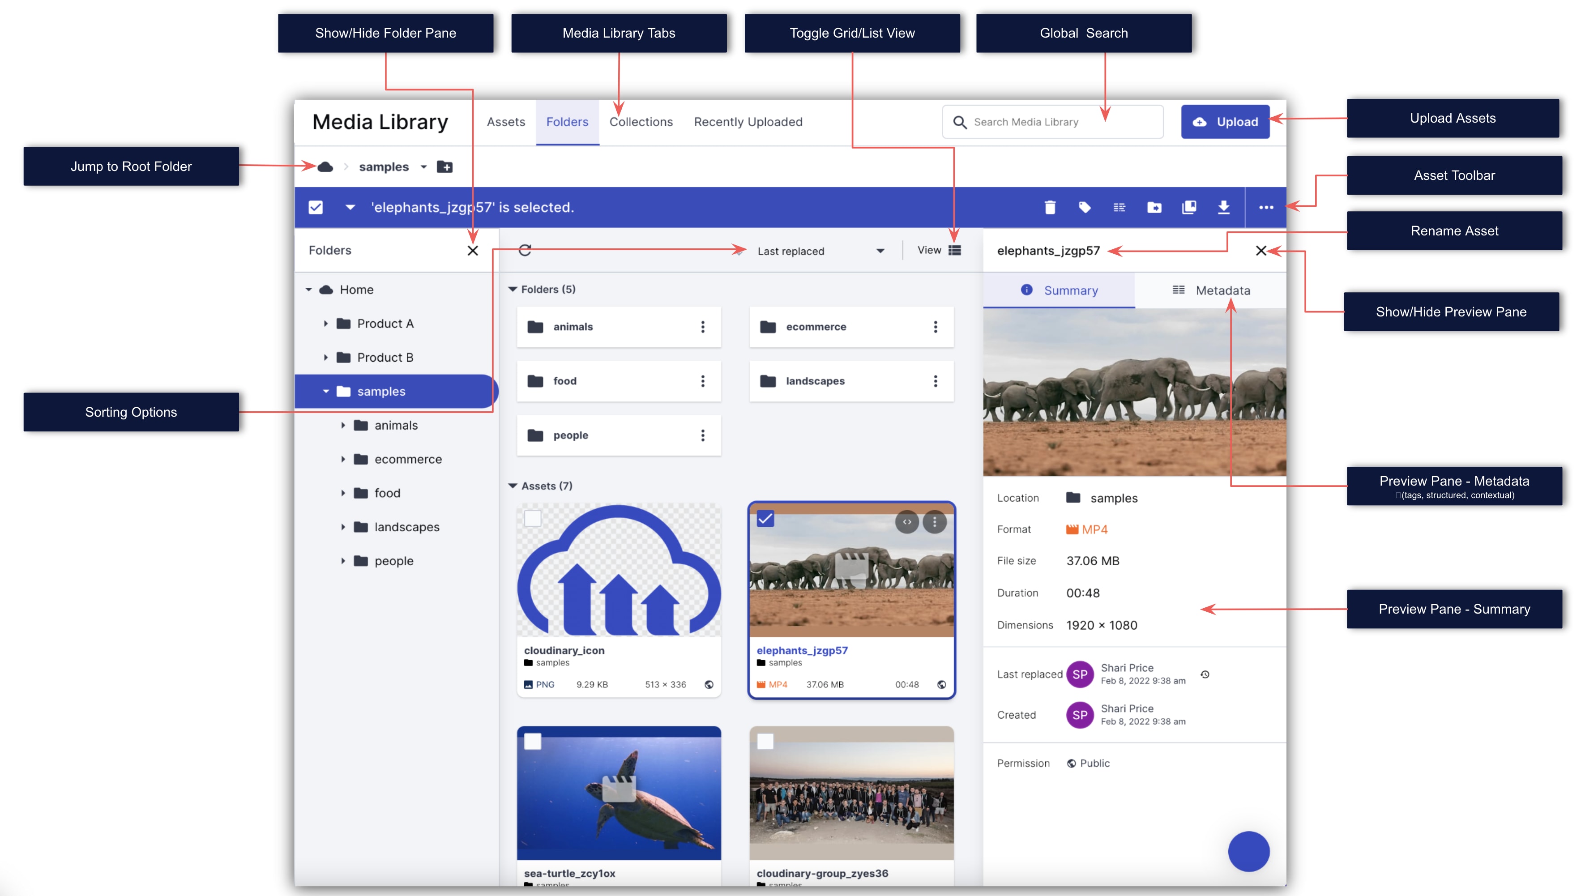Image resolution: width=1581 pixels, height=896 pixels.
Task: Open the samples breadcrumb dropdown arrow
Action: pos(423,167)
